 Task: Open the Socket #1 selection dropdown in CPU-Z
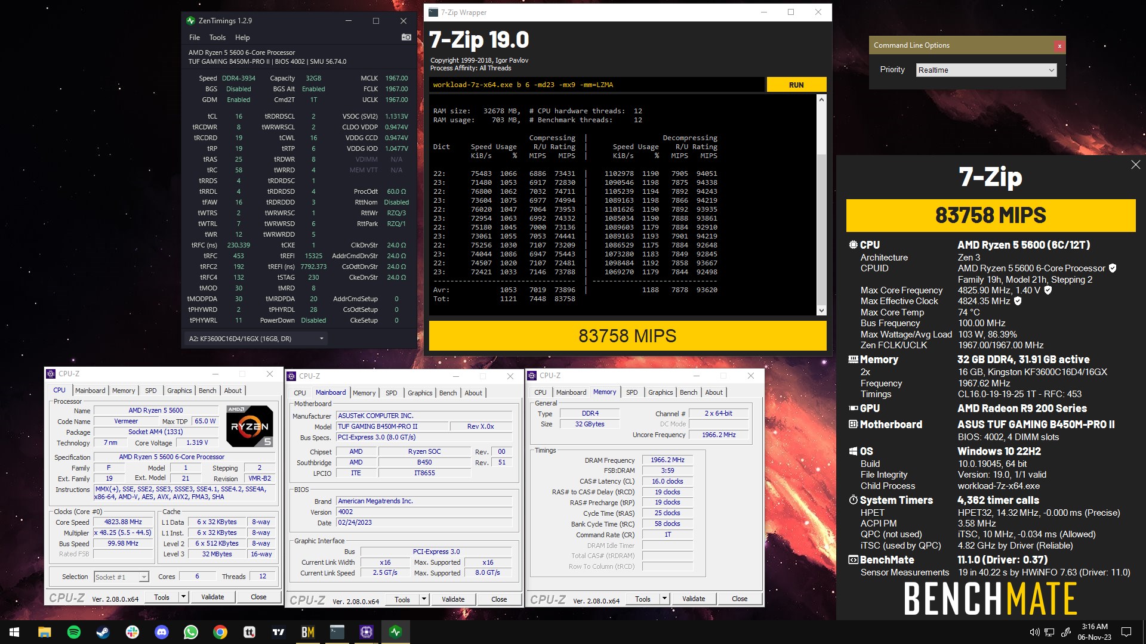click(x=121, y=577)
